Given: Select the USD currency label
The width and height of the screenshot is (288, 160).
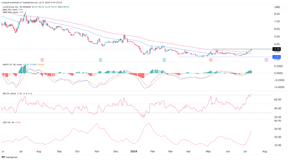Looking at the screenshot, I should (x=277, y=7).
